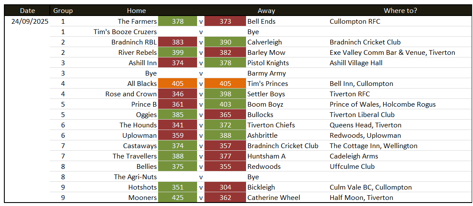The image size is (473, 206).
Task: Select the Tiverton Chiefs team cell
Action: 271,125
